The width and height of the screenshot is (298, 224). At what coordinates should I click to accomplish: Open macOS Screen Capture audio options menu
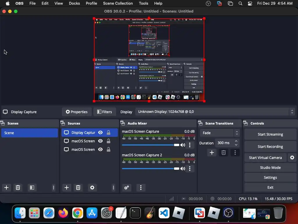(190, 145)
